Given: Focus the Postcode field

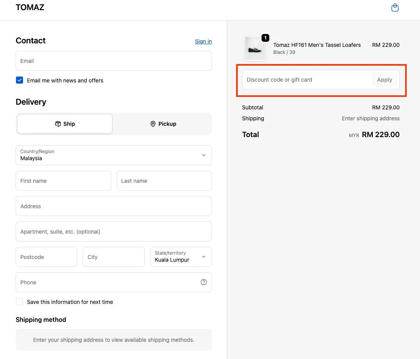Looking at the screenshot, I should pyautogui.click(x=46, y=257).
